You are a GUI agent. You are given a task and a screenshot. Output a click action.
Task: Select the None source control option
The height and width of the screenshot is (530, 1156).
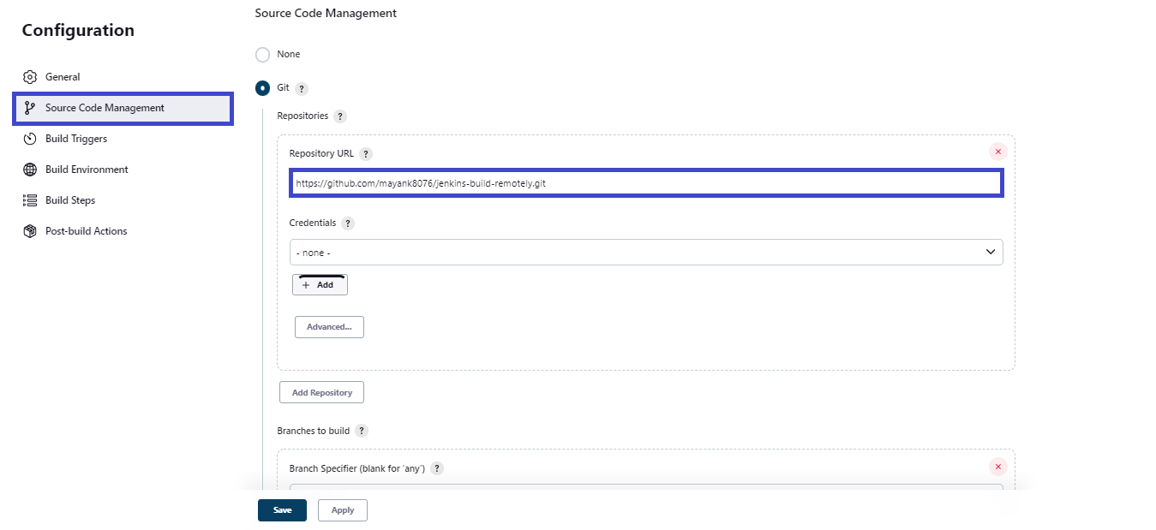[x=262, y=54]
